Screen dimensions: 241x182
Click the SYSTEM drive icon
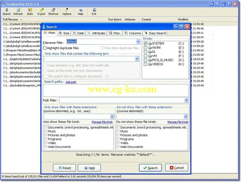point(150,43)
